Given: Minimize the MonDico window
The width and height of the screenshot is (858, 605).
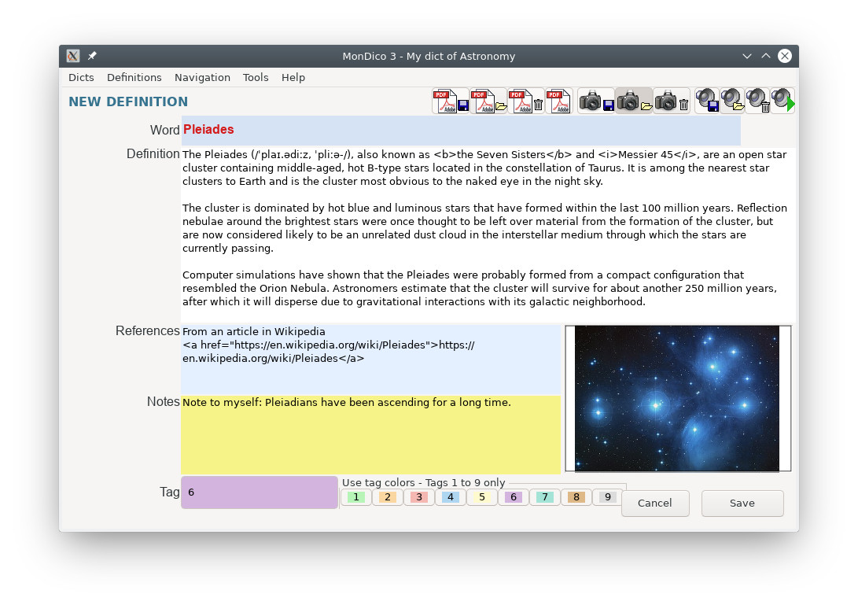Looking at the screenshot, I should pos(747,56).
